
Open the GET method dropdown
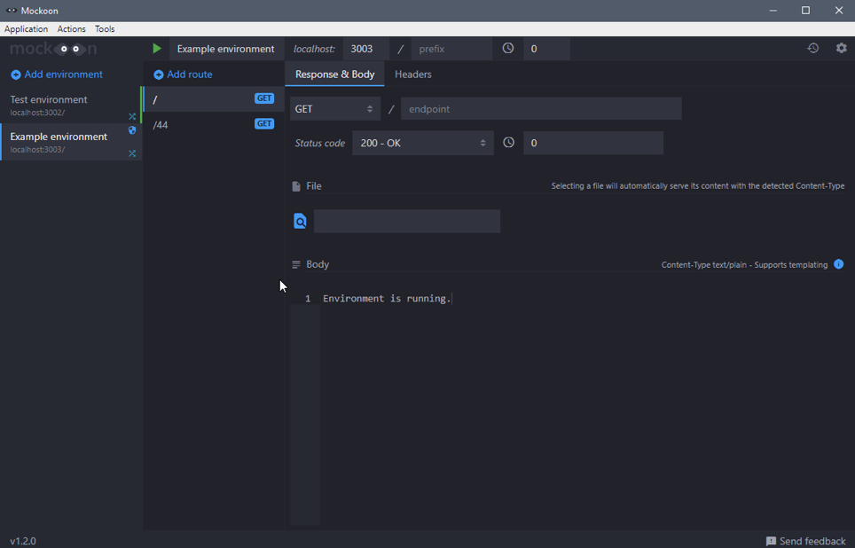[x=334, y=109]
